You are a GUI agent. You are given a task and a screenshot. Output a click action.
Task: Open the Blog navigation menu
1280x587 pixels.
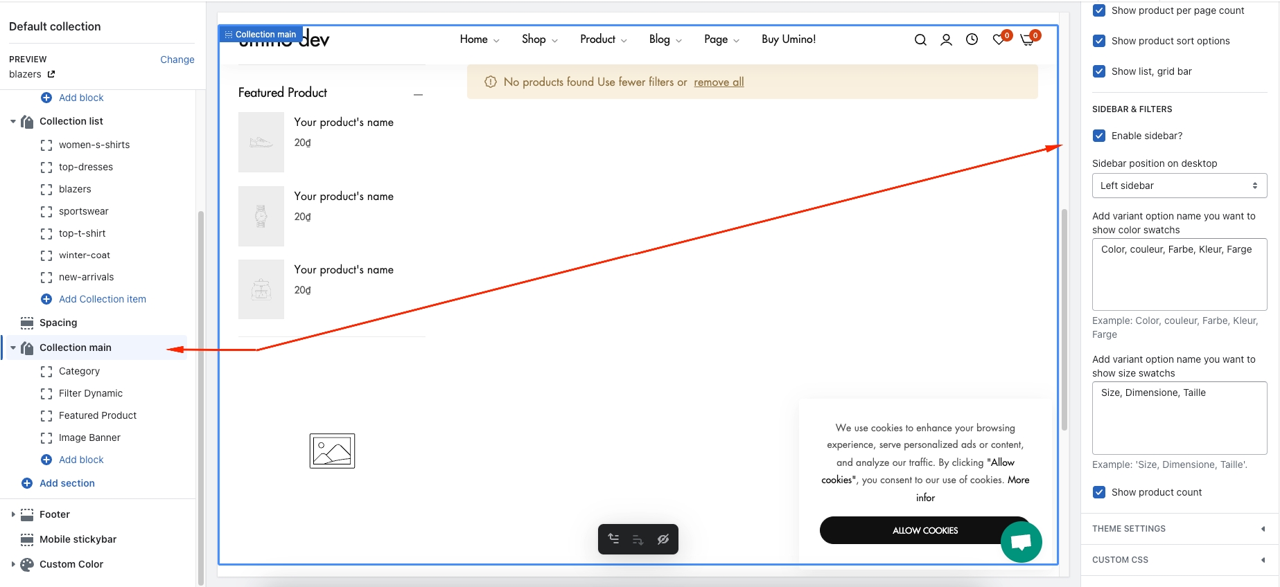tap(665, 39)
